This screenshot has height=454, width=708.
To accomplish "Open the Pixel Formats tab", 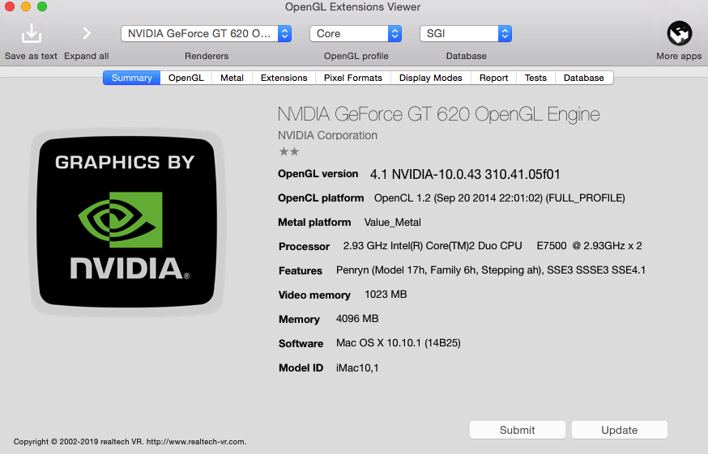I will (353, 78).
